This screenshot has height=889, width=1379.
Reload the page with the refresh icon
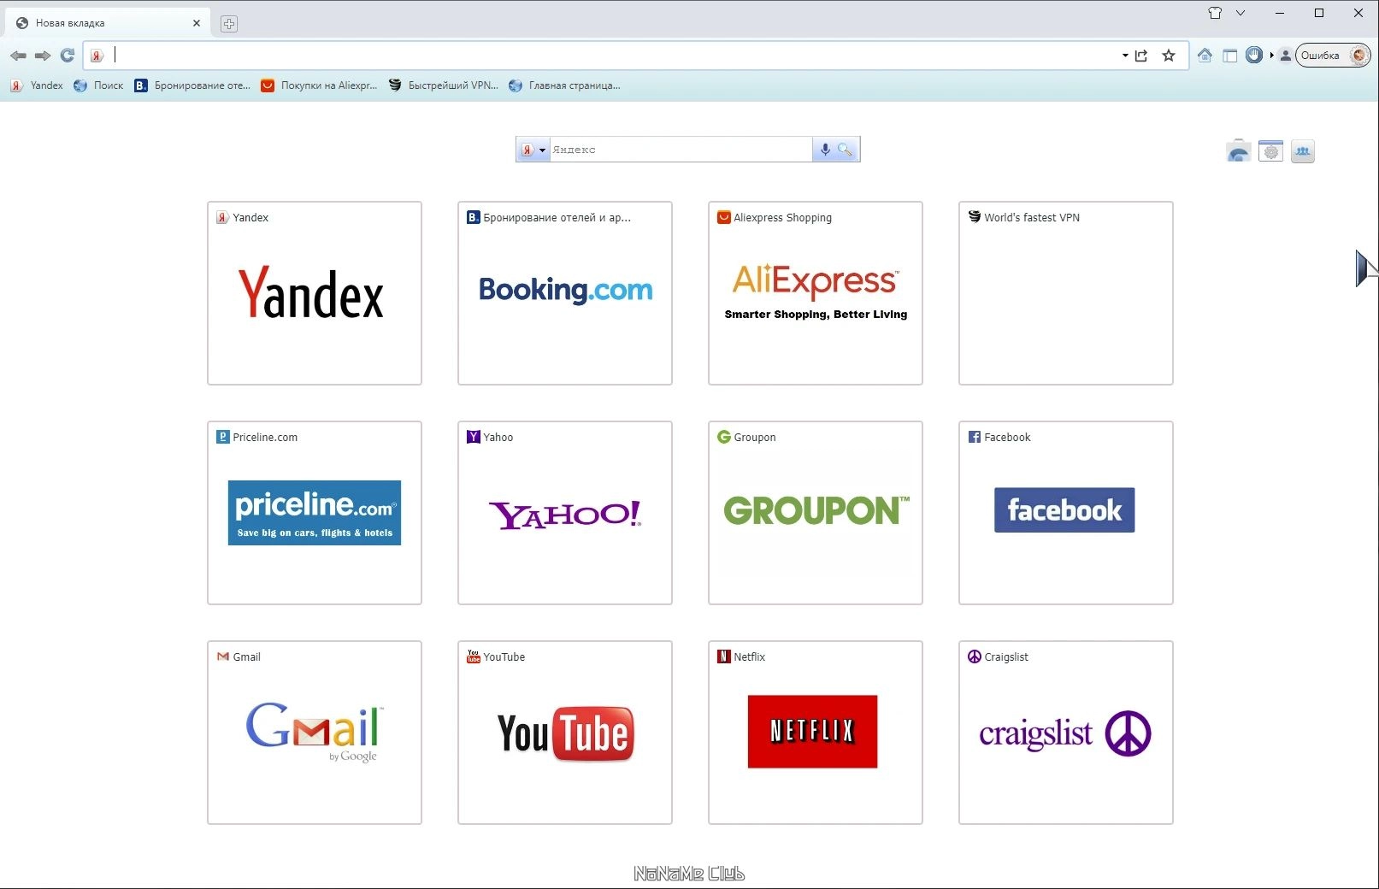coord(68,56)
